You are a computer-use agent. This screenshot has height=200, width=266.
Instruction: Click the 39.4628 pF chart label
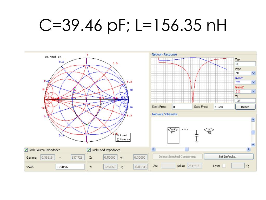(53, 57)
